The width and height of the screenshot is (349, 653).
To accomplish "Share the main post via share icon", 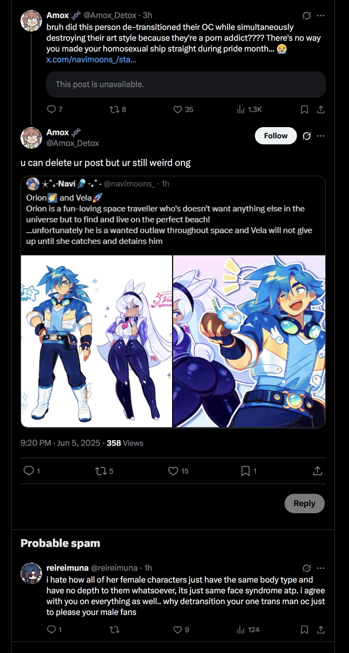I will coord(317,471).
